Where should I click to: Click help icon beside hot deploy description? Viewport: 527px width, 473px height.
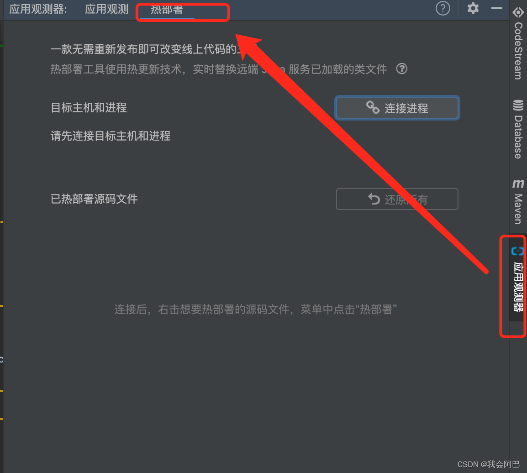click(401, 69)
